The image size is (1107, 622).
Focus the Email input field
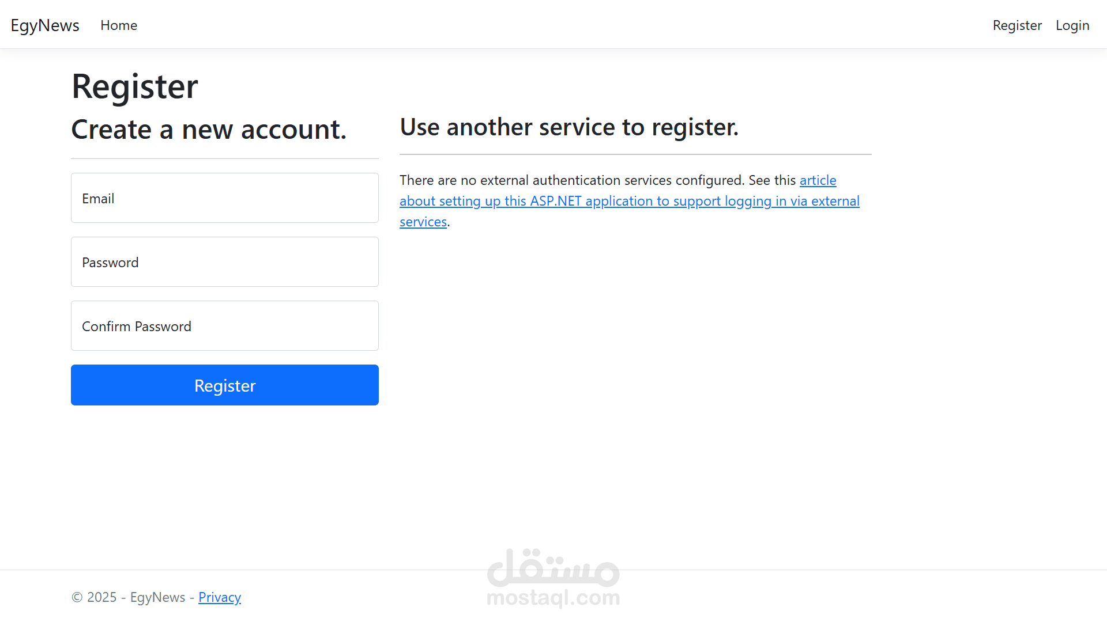(224, 198)
